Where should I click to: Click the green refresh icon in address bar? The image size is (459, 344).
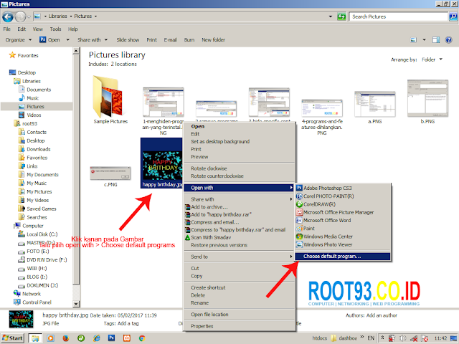coord(341,16)
